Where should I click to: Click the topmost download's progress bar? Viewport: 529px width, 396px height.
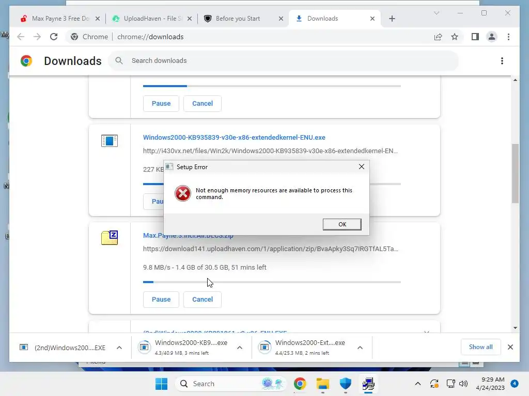(x=272, y=86)
